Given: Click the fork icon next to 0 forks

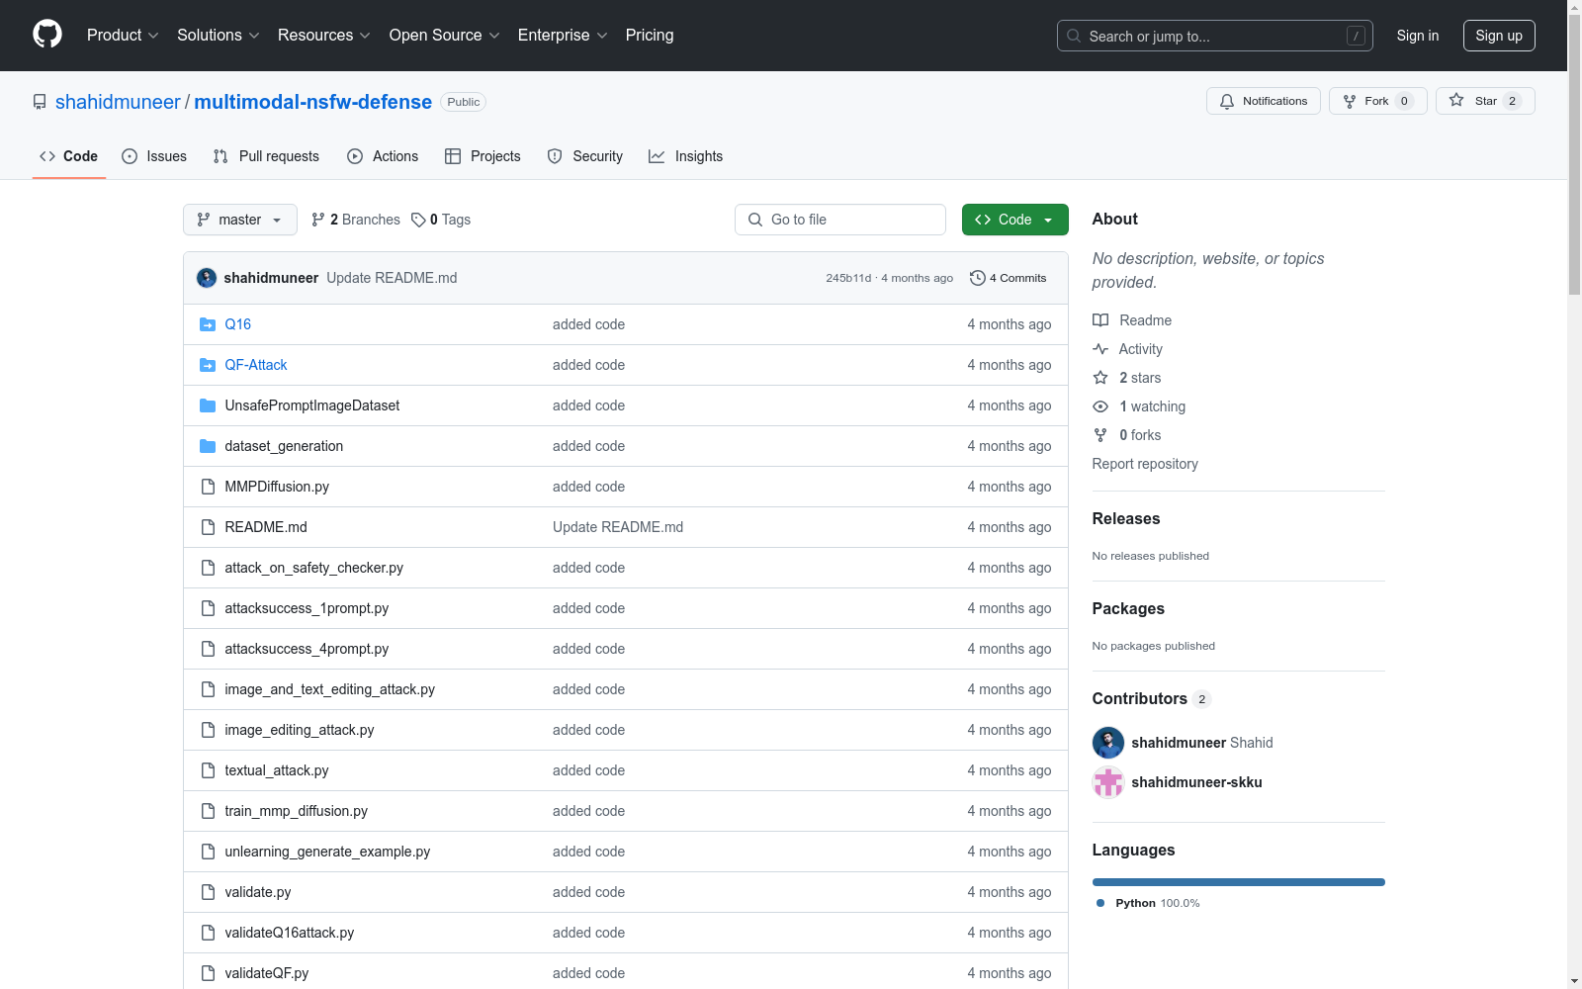Looking at the screenshot, I should tap(1100, 435).
